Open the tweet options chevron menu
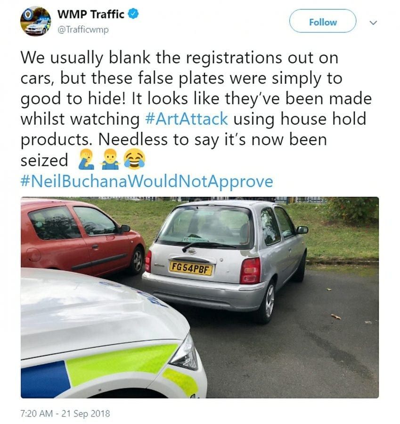The image size is (400, 424). (x=373, y=23)
